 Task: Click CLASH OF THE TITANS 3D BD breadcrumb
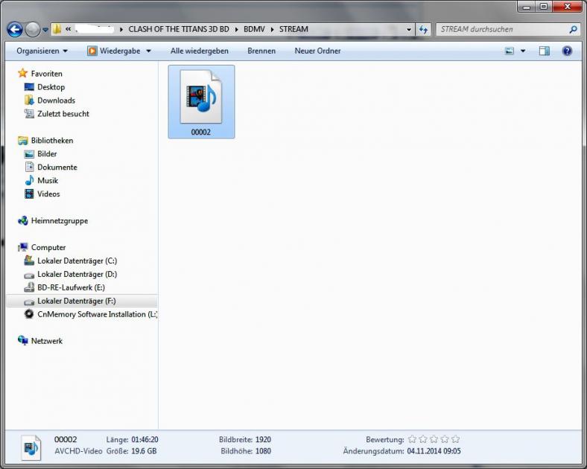click(179, 29)
